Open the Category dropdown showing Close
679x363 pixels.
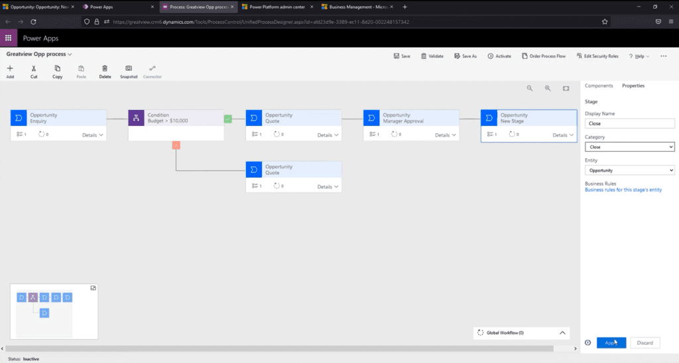coord(630,147)
